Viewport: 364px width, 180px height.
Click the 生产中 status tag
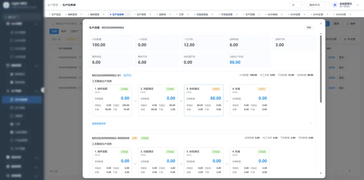tap(127, 75)
